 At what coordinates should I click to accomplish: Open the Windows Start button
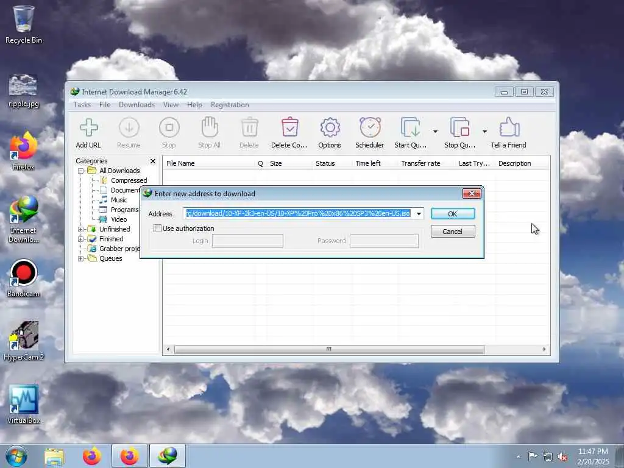point(16,456)
